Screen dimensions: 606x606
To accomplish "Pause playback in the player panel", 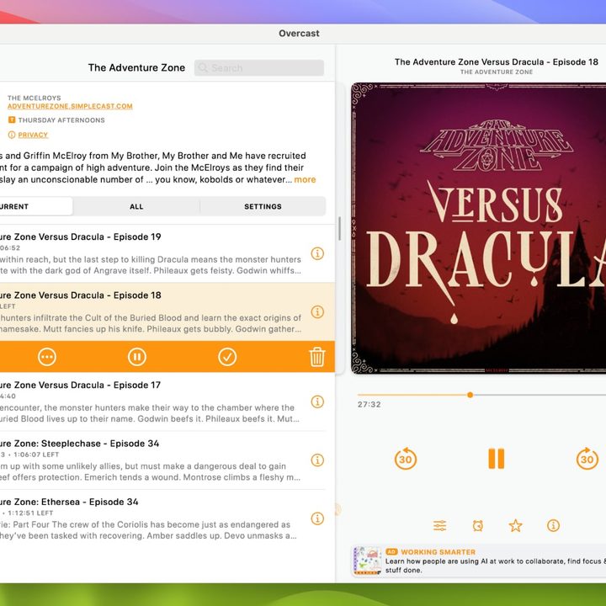I will 497,459.
